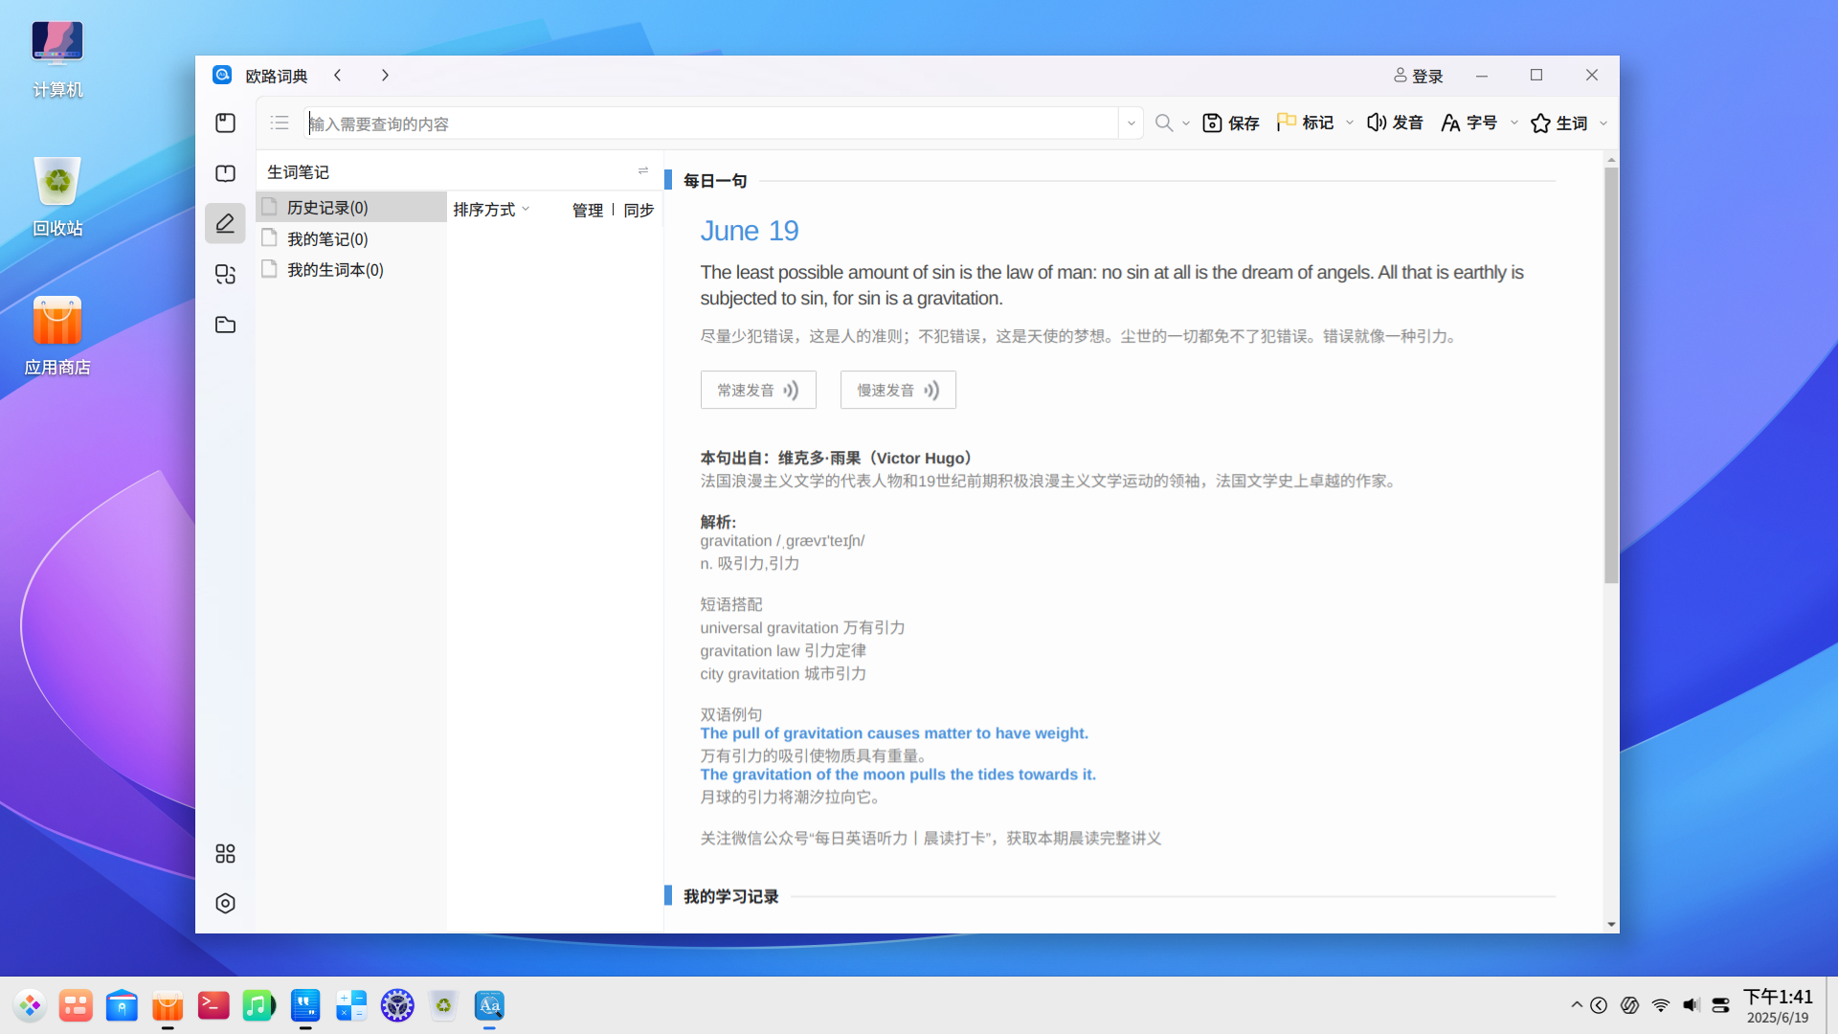The image size is (1838, 1034).
Task: Click the 发音 pronunciation toolbar button
Action: click(x=1395, y=123)
